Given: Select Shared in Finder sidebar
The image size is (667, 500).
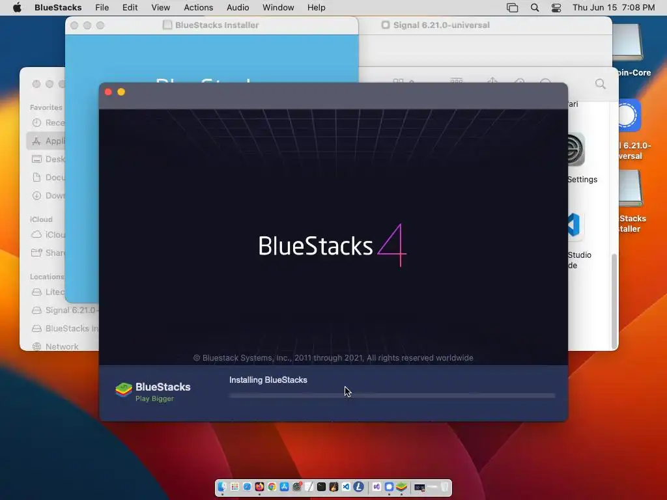Looking at the screenshot, I should [x=49, y=253].
